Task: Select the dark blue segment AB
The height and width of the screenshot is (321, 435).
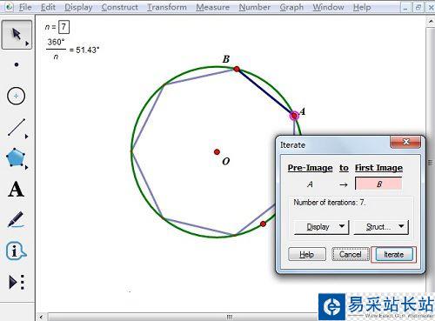Action: pos(265,92)
